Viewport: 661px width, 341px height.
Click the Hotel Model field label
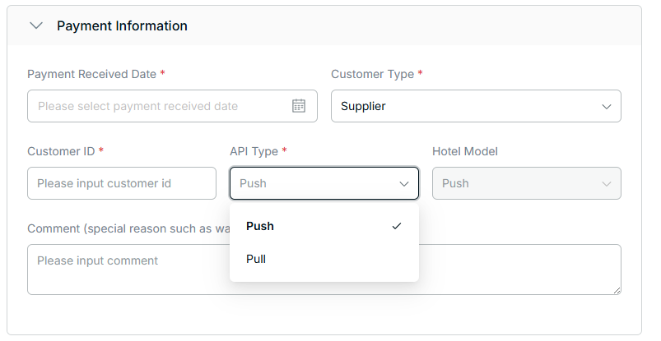point(465,151)
